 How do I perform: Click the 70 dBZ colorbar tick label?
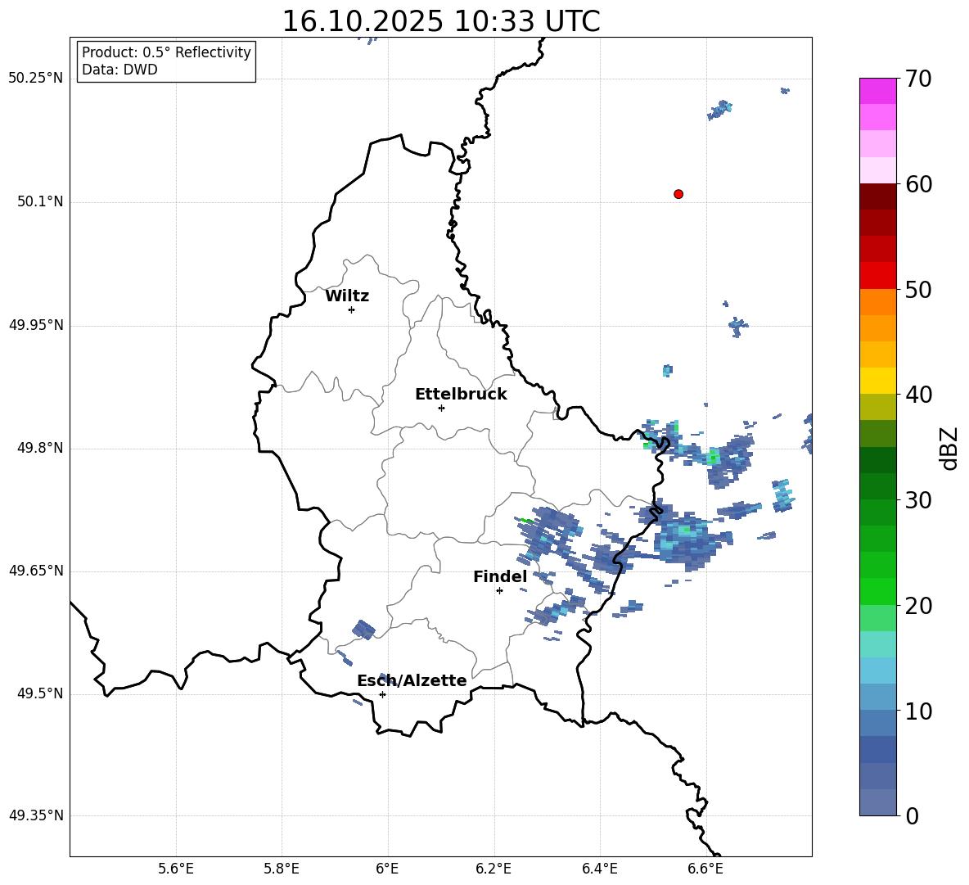[918, 79]
